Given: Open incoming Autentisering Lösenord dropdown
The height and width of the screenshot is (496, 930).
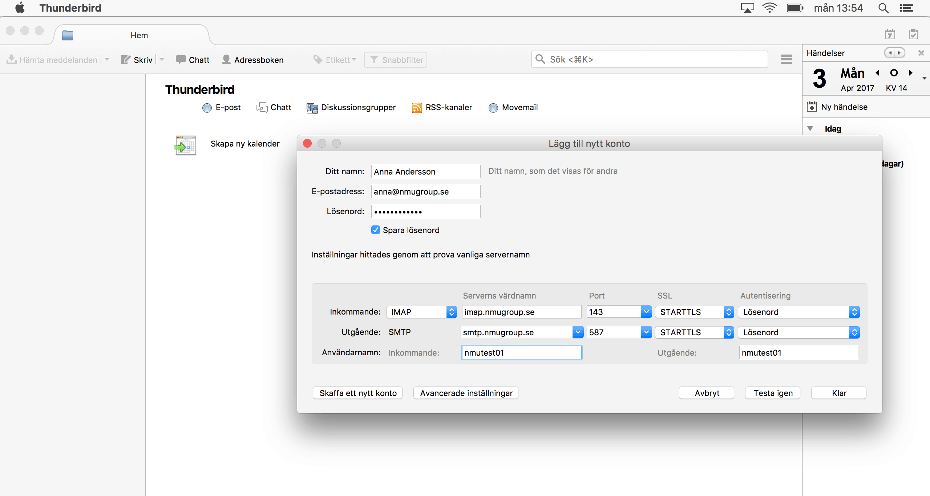Looking at the screenshot, I should (799, 312).
